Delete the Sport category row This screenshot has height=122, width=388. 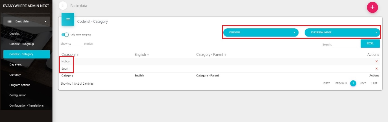tap(376, 69)
